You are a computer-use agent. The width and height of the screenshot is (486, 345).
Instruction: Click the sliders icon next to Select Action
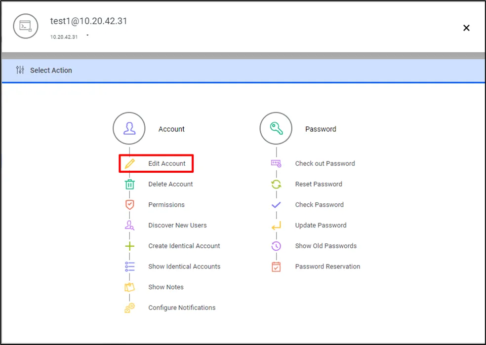(20, 70)
